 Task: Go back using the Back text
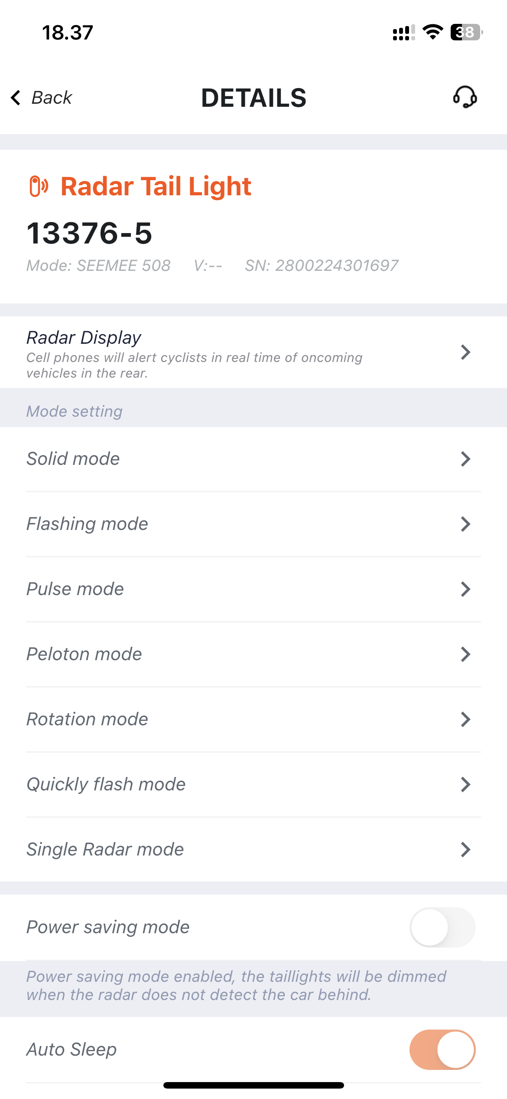(x=52, y=98)
